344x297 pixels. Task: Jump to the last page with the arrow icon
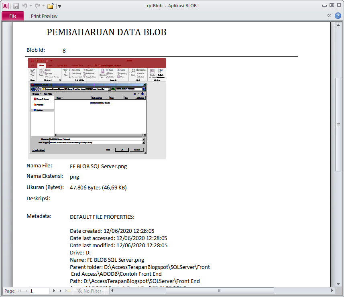point(61,291)
